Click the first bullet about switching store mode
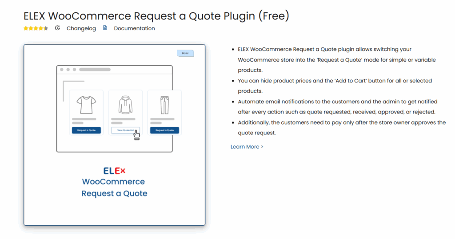Image resolution: width=455 pixels, height=239 pixels. tap(337, 60)
